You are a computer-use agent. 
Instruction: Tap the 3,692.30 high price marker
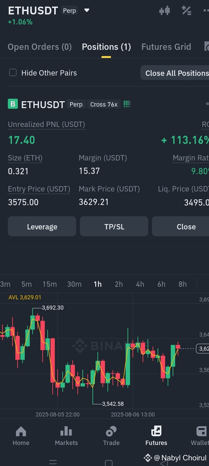[53, 308]
